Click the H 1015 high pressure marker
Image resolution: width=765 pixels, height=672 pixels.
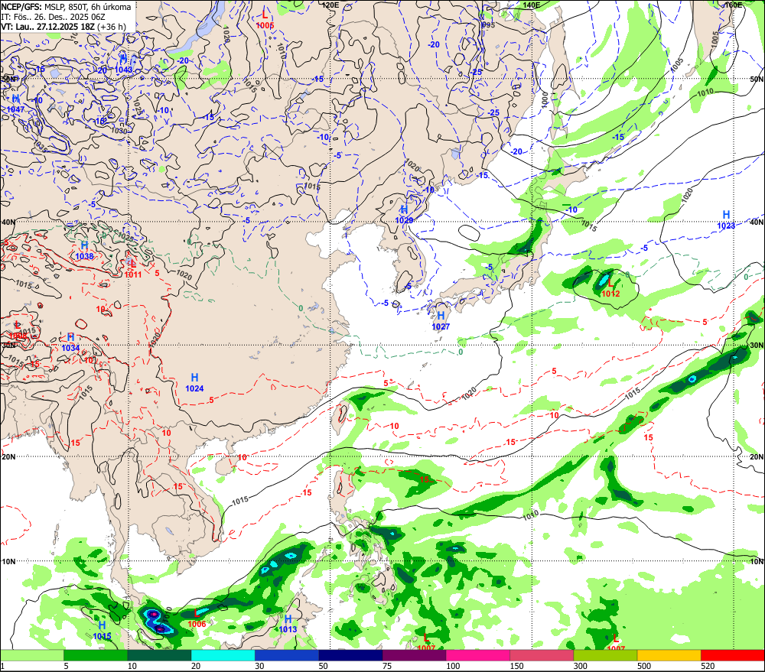pyautogui.click(x=102, y=631)
